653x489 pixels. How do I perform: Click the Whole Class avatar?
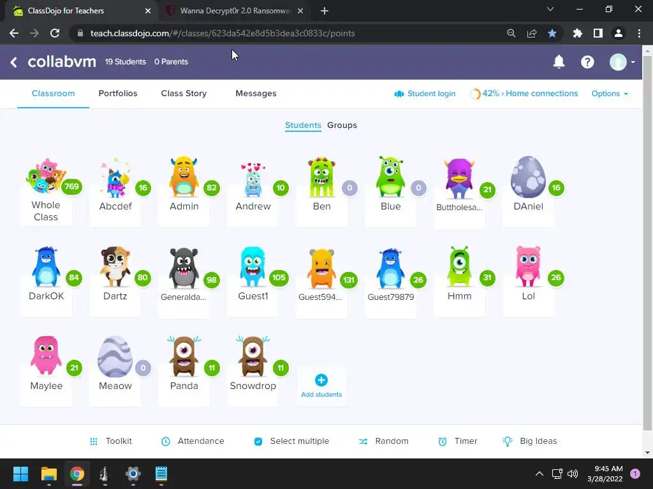[46, 176]
